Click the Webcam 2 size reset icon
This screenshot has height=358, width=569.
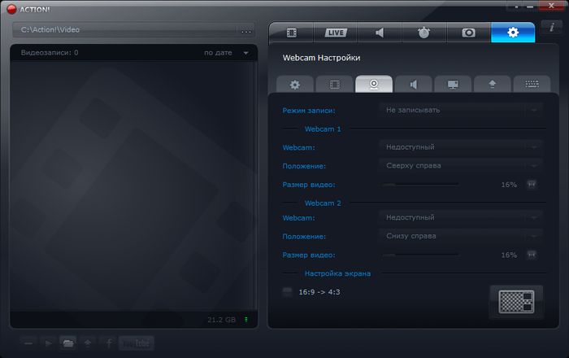click(532, 255)
